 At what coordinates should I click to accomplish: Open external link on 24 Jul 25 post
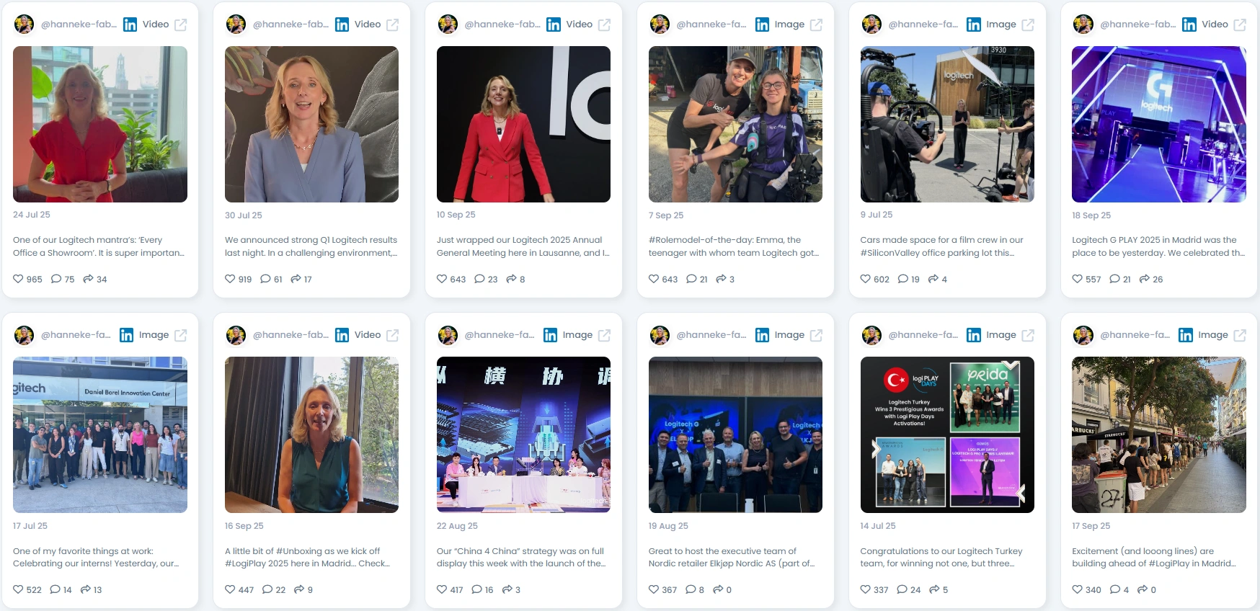pyautogui.click(x=181, y=24)
